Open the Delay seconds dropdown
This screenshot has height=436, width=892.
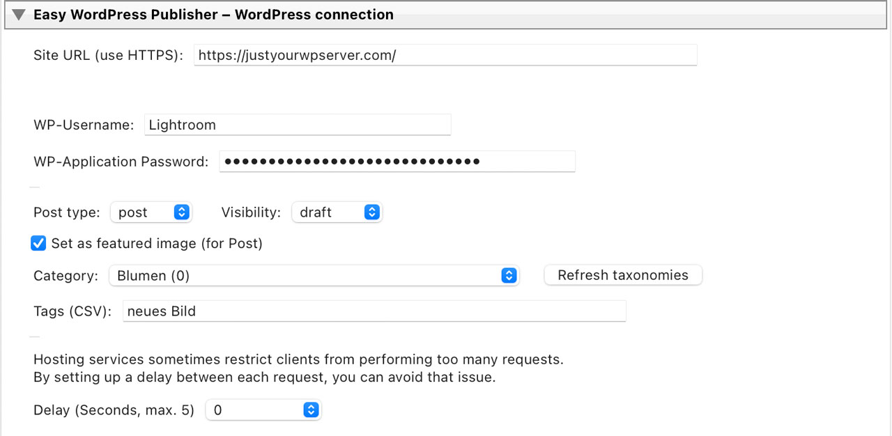pyautogui.click(x=263, y=410)
